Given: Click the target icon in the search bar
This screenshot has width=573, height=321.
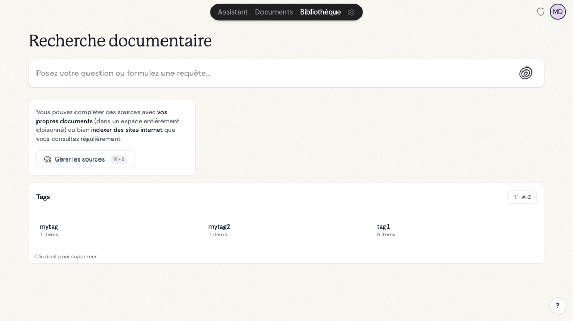Looking at the screenshot, I should click(526, 73).
